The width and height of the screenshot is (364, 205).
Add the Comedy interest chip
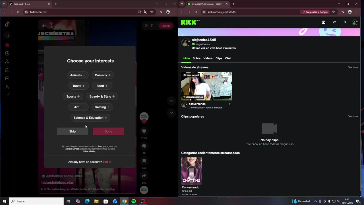(103, 75)
